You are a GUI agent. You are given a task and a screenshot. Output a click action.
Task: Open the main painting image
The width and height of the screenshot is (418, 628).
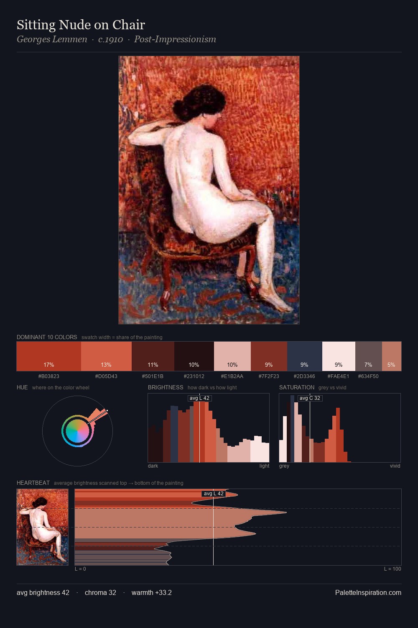[209, 190]
